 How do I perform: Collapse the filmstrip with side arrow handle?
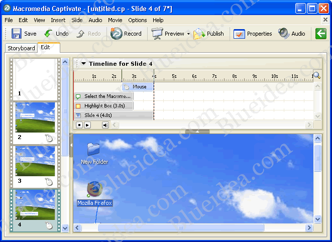point(71,145)
